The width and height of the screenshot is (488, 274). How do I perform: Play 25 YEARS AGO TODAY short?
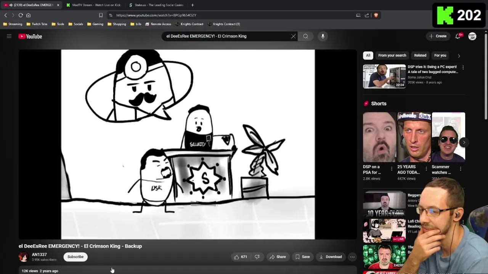[414, 137]
